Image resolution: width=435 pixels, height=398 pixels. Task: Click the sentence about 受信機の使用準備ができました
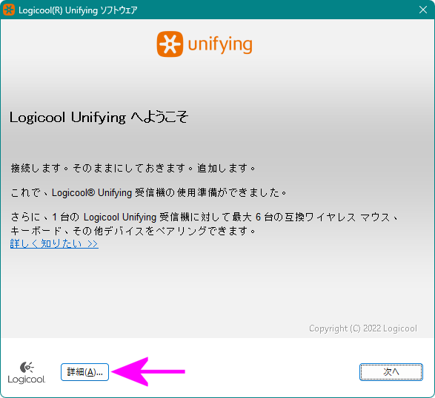pos(148,192)
